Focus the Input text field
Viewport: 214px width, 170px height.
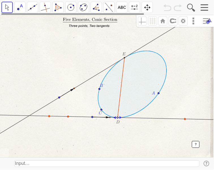(x=107, y=163)
